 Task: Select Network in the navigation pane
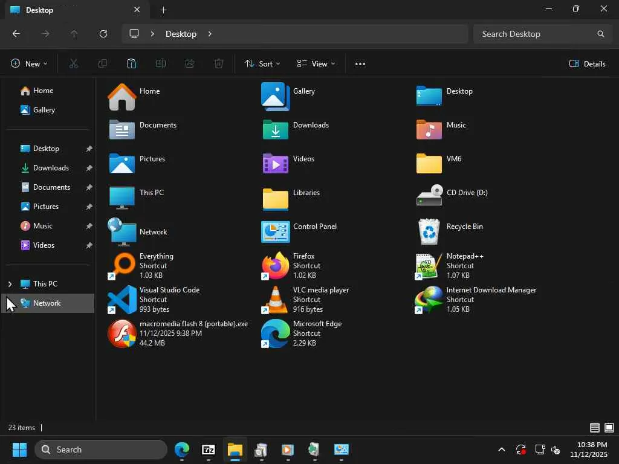[x=48, y=303]
